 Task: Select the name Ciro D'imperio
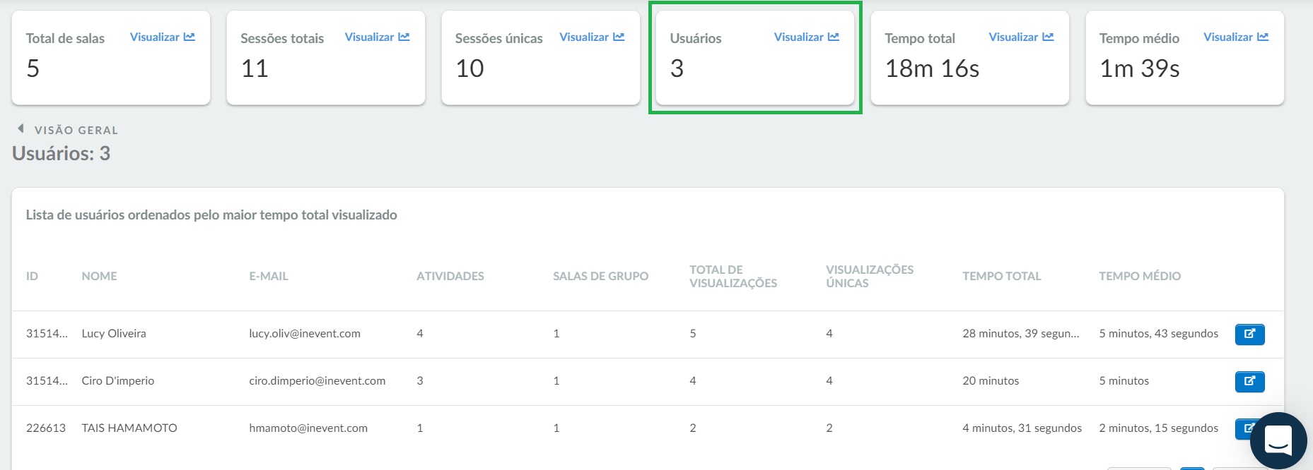[118, 380]
